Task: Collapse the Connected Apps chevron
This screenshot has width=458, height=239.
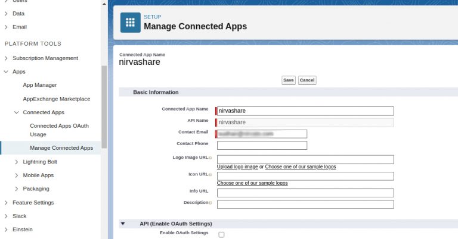Action: pos(16,112)
